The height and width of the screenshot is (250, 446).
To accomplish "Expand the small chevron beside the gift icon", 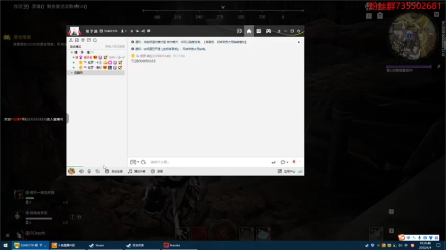I will [299, 162].
